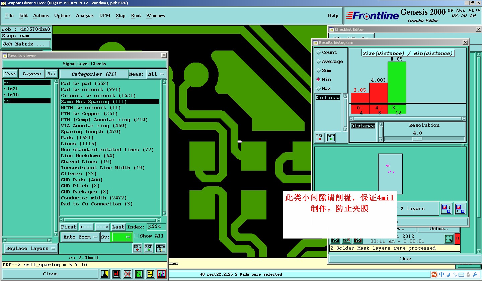Viewport: 482px width, 281px height.
Task: Click the REF icon in Results histogram
Action: point(331,137)
